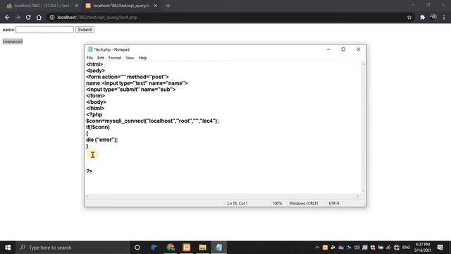Image resolution: width=451 pixels, height=254 pixels.
Task: Open Chrome's three-dot menu
Action: 444,17
